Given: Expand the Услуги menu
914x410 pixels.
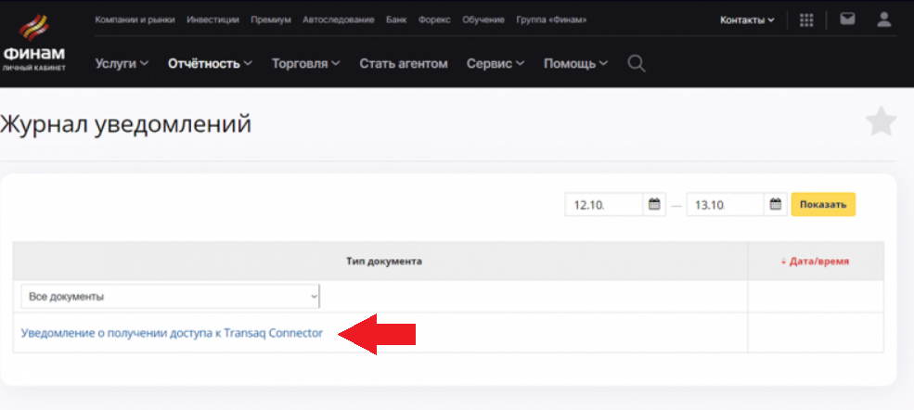Looking at the screenshot, I should (122, 63).
